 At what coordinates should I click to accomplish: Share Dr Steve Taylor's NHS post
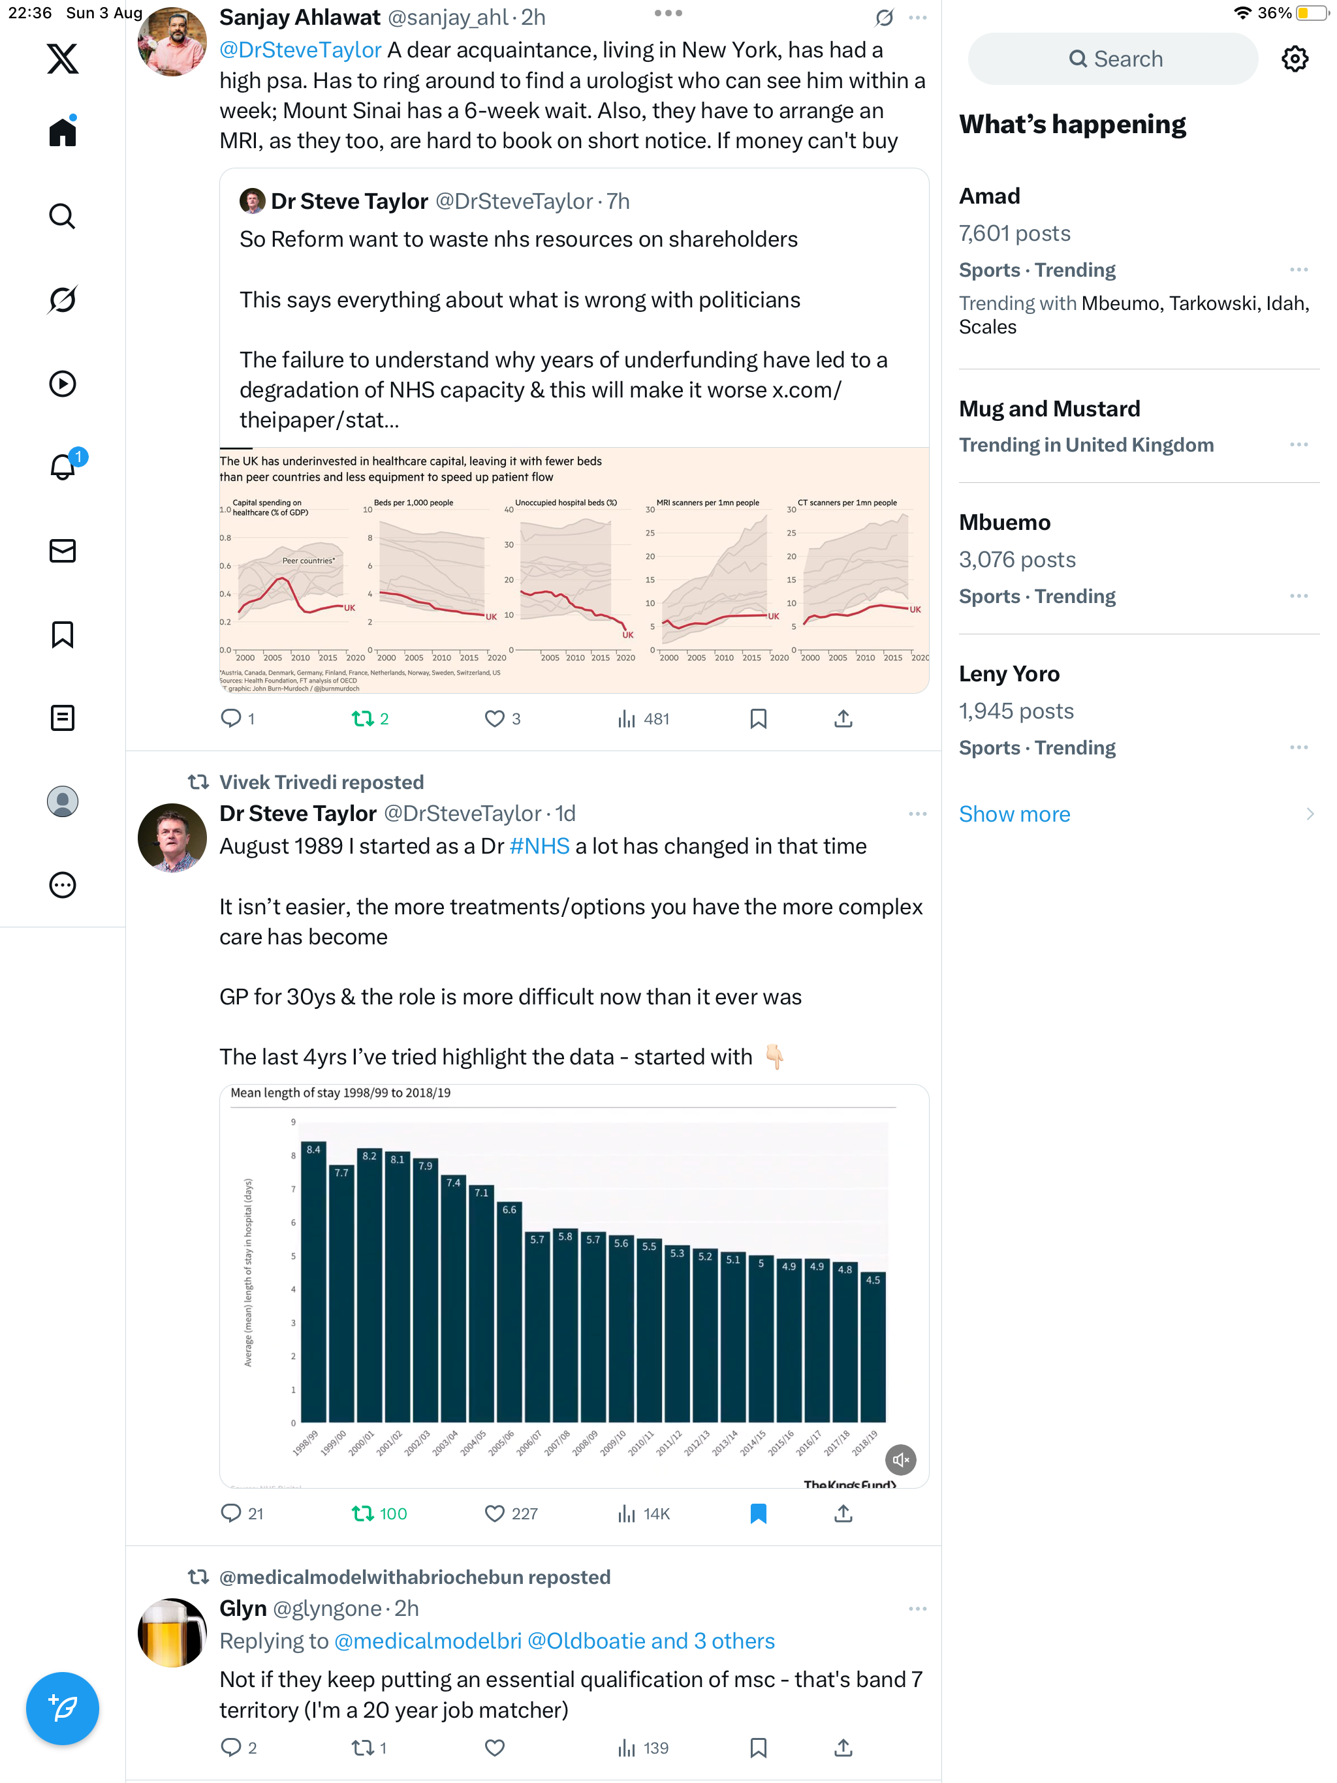click(843, 1513)
